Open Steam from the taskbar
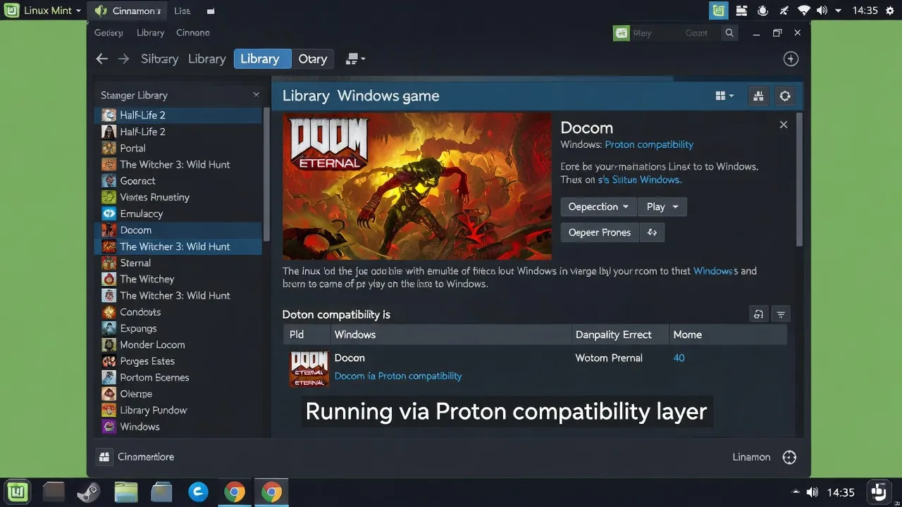The width and height of the screenshot is (902, 507). pyautogui.click(x=89, y=492)
